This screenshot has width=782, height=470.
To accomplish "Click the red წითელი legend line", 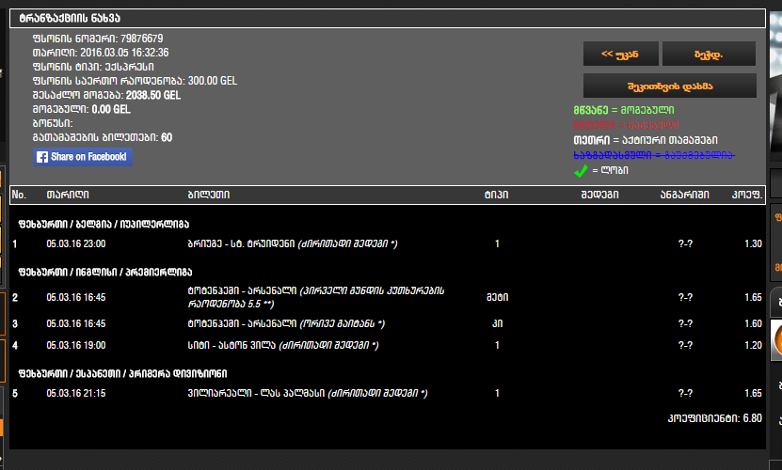I will click(626, 125).
